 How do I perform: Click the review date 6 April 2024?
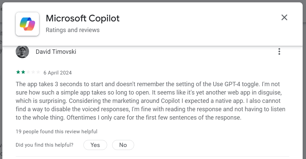(57, 72)
